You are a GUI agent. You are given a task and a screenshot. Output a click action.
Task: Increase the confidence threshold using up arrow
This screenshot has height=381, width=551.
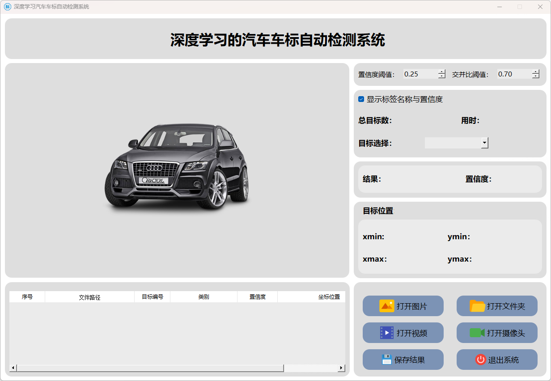click(x=442, y=72)
